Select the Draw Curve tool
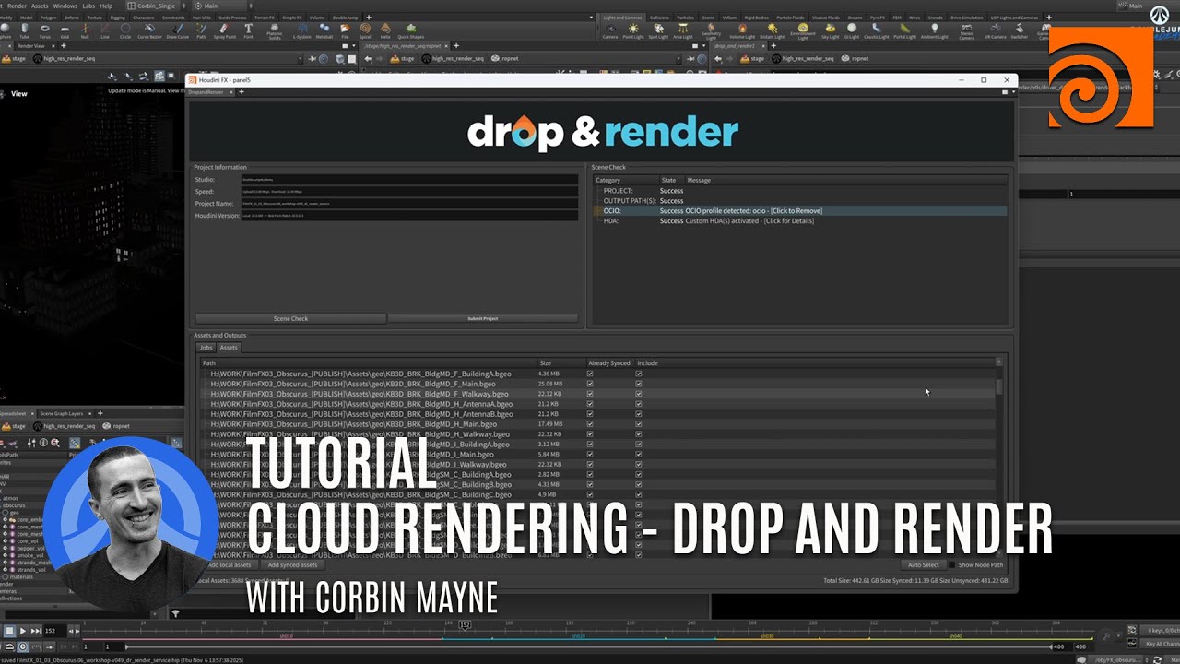Viewport: 1180px width, 664px height. (177, 30)
